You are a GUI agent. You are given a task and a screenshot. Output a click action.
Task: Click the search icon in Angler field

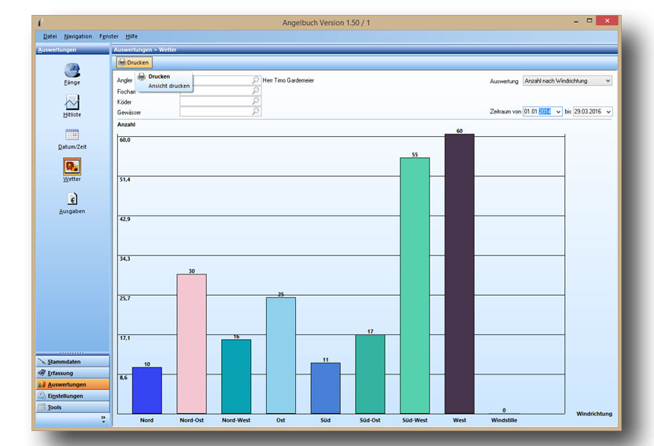pyautogui.click(x=256, y=80)
